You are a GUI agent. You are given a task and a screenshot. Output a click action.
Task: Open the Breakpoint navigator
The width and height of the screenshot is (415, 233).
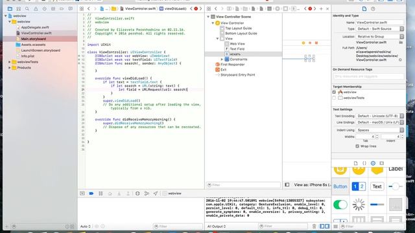pos(62,8)
